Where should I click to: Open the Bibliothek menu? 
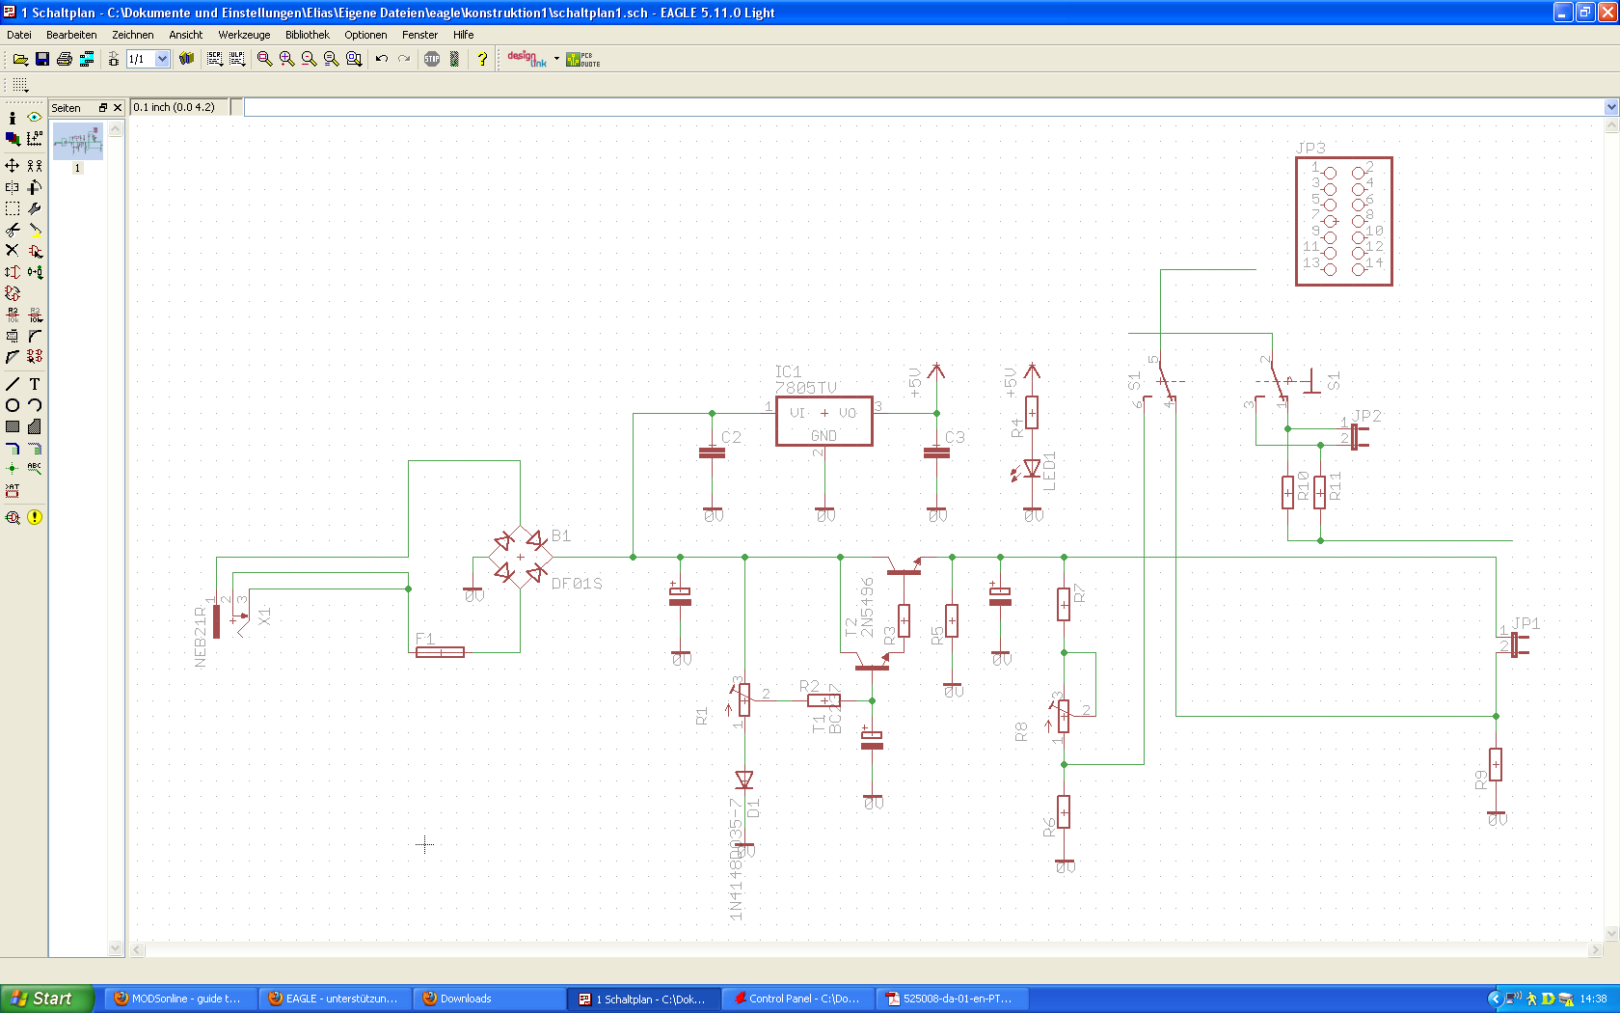tap(308, 35)
